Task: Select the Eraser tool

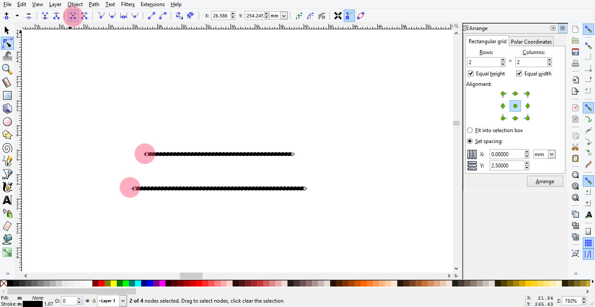Action: [7, 226]
